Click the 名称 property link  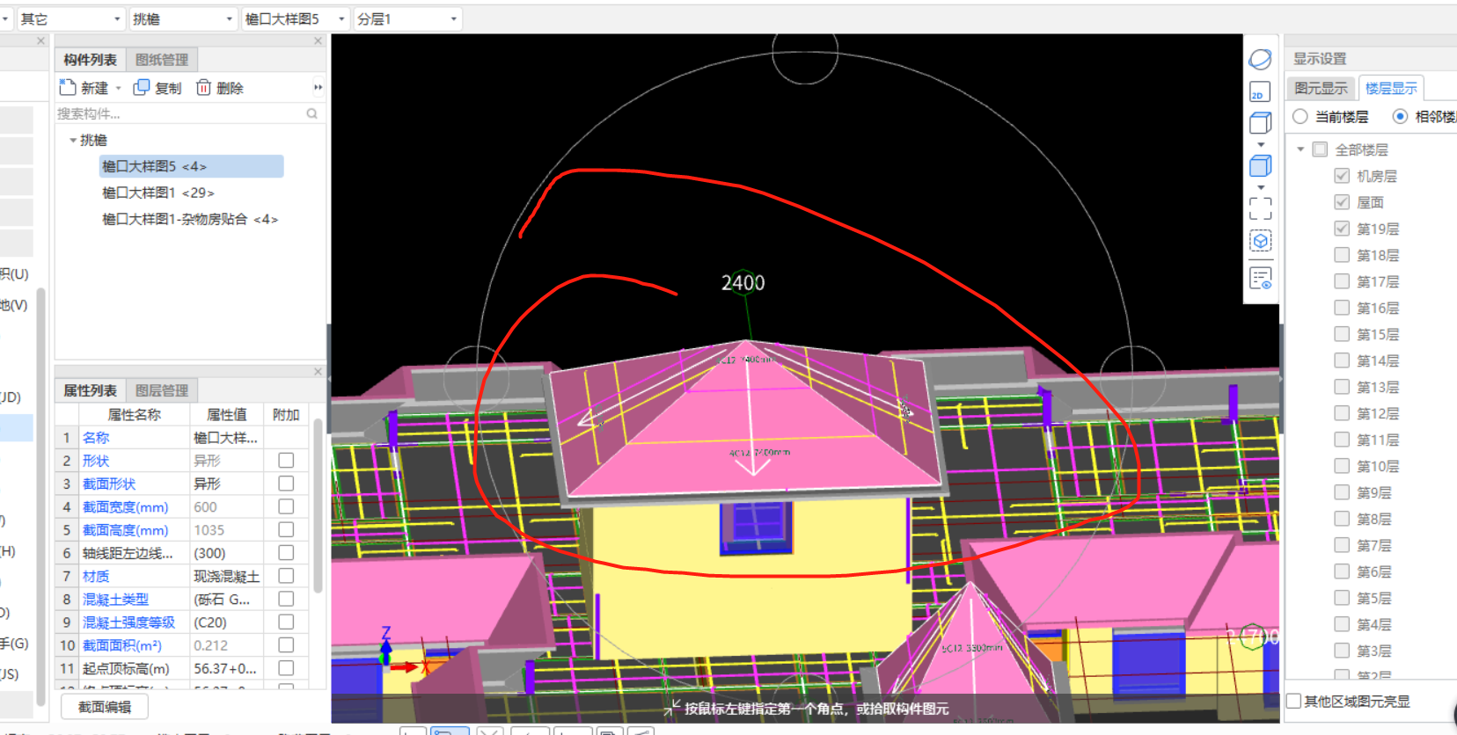coord(96,437)
